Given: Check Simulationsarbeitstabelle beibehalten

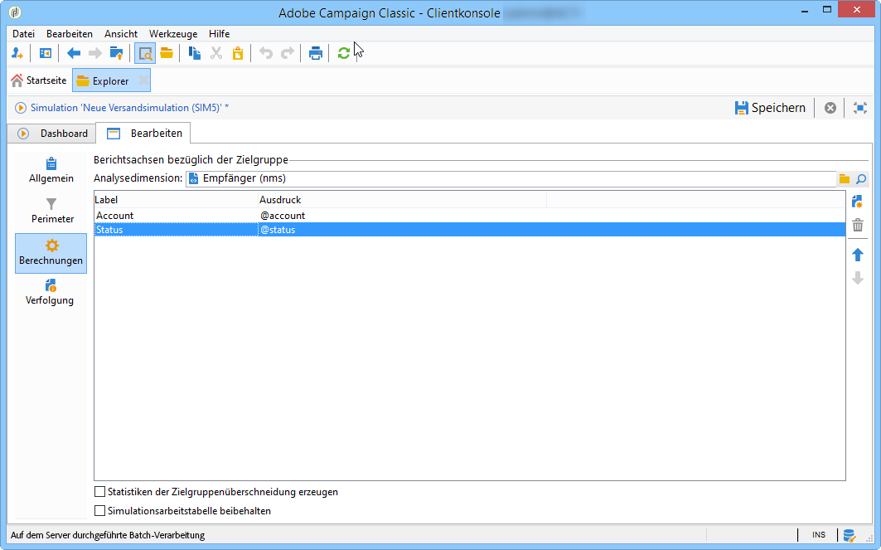Looking at the screenshot, I should 99,511.
